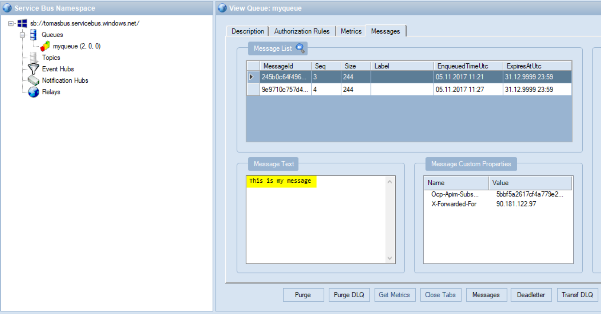
Task: Click the Event Hubs funnel icon
Action: click(33, 69)
